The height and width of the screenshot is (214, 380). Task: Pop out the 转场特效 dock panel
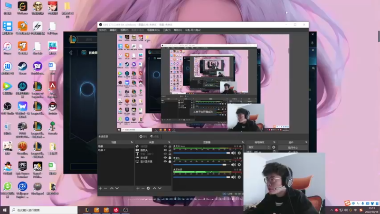pos(275,142)
